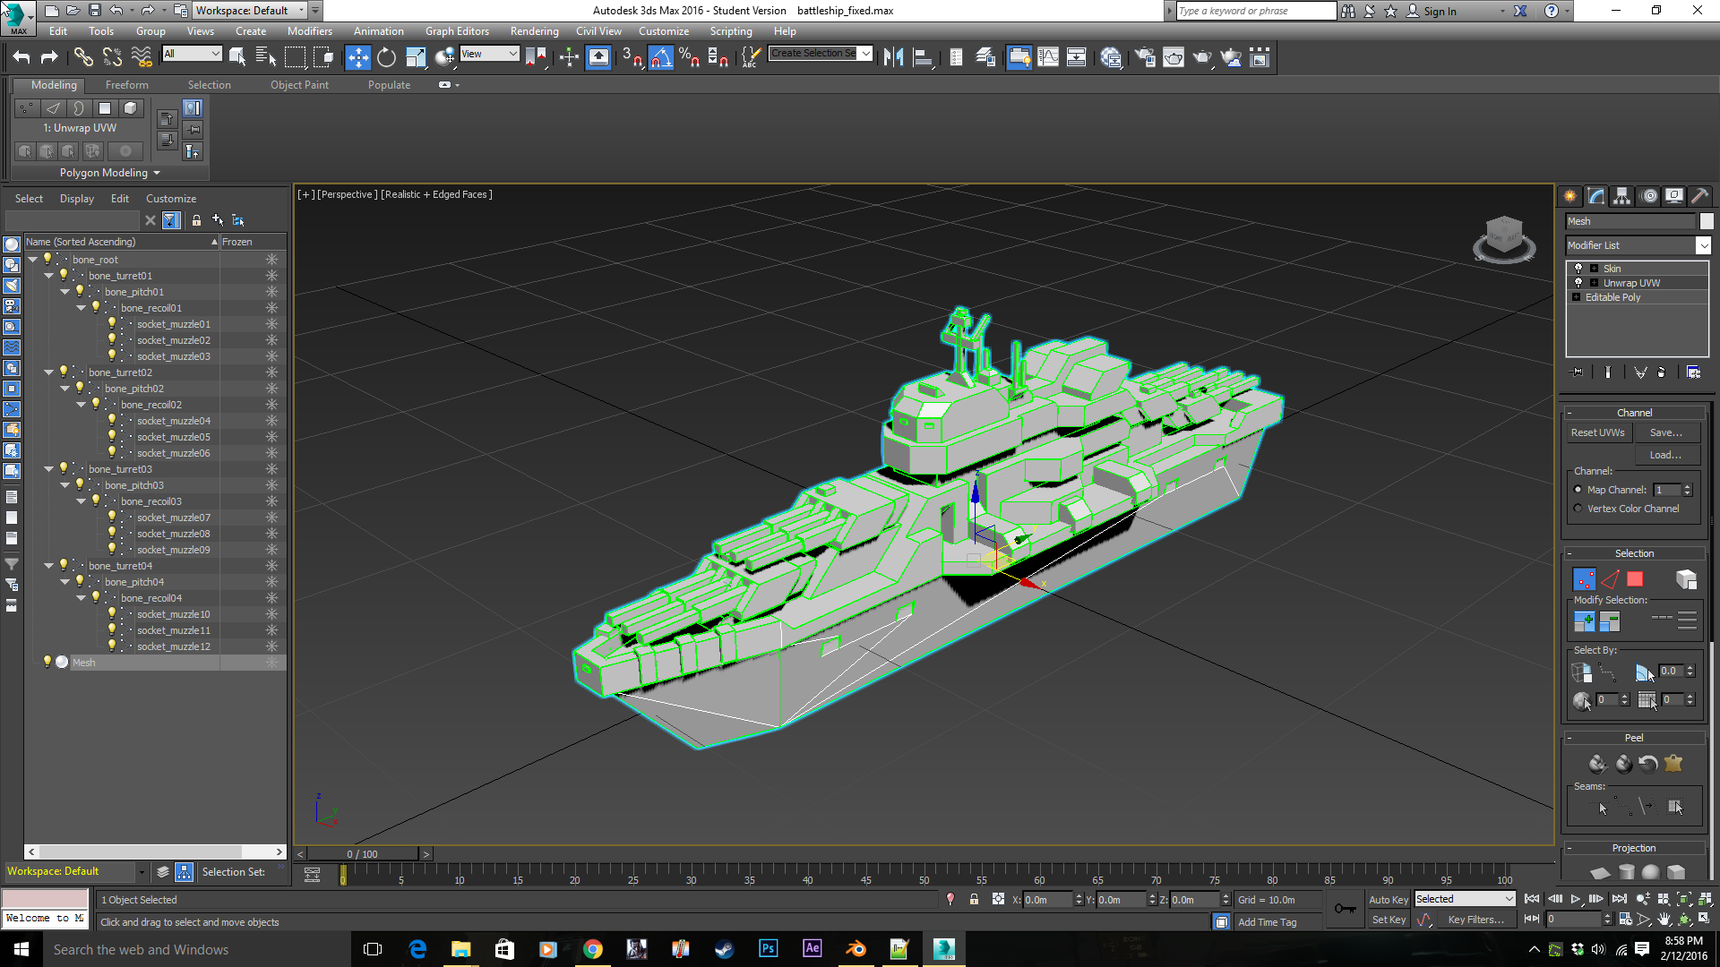Click the Reset UVWs button
This screenshot has width=1720, height=967.
[x=1597, y=432]
